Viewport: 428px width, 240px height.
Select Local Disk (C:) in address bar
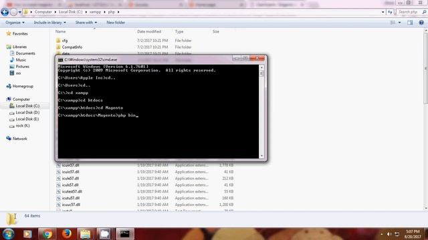pos(70,12)
